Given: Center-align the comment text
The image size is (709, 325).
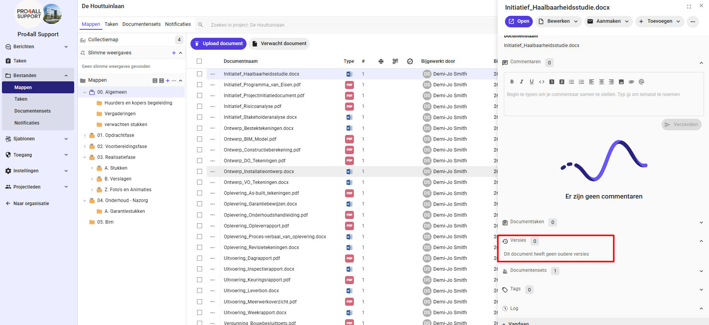Looking at the screenshot, I should pyautogui.click(x=602, y=82).
